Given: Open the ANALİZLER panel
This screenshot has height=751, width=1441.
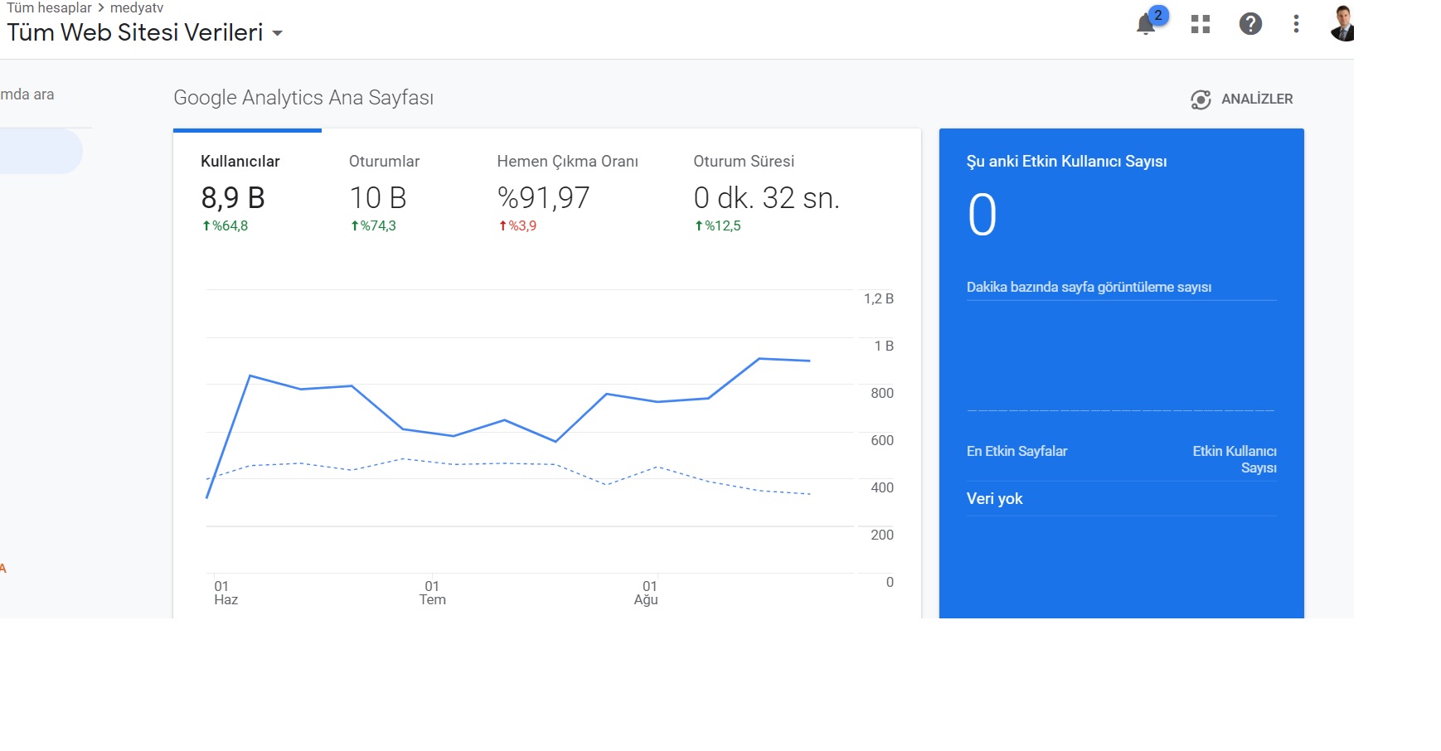Looking at the screenshot, I should (x=1242, y=99).
